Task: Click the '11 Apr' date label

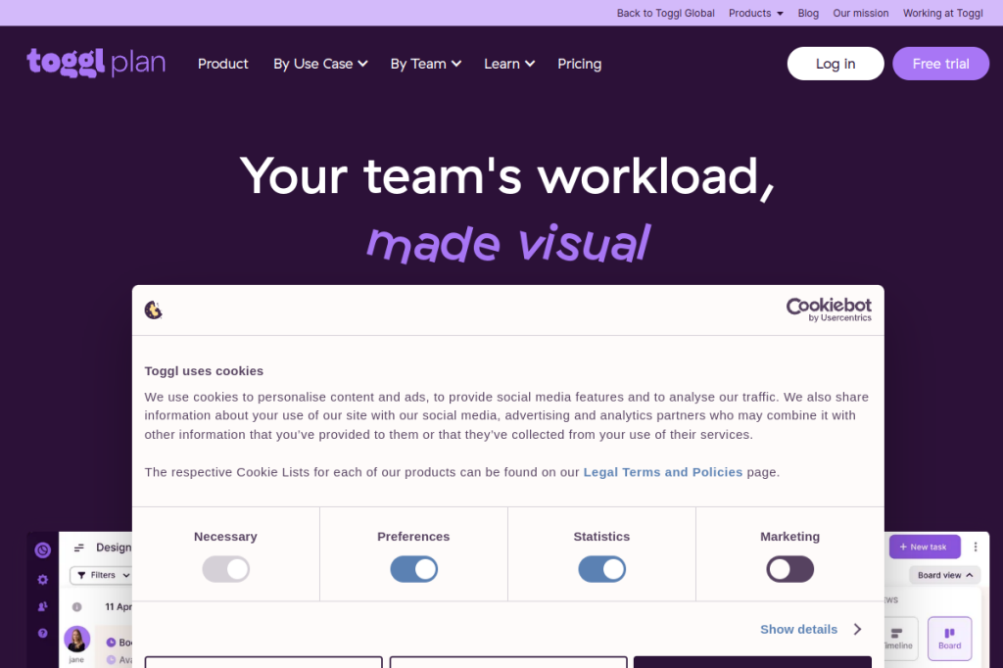Action: tap(118, 606)
